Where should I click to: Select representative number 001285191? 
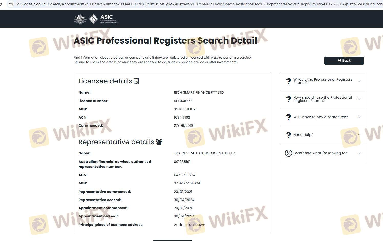click(x=182, y=162)
